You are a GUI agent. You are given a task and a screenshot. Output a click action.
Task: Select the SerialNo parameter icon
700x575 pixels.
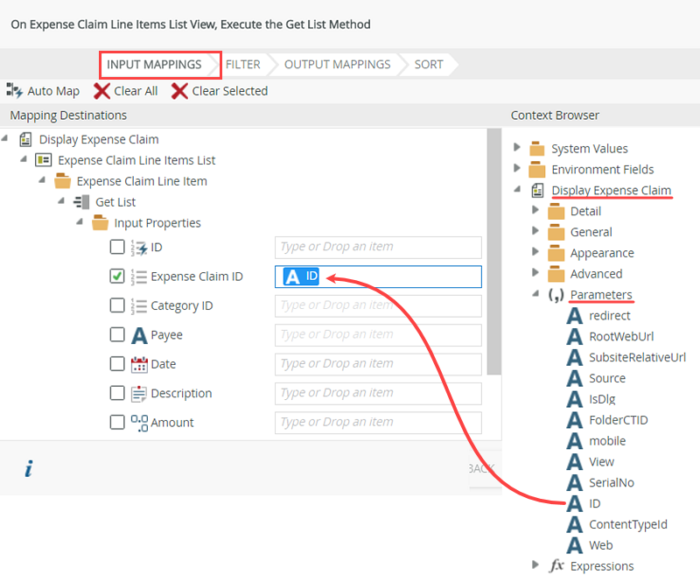coord(574,482)
